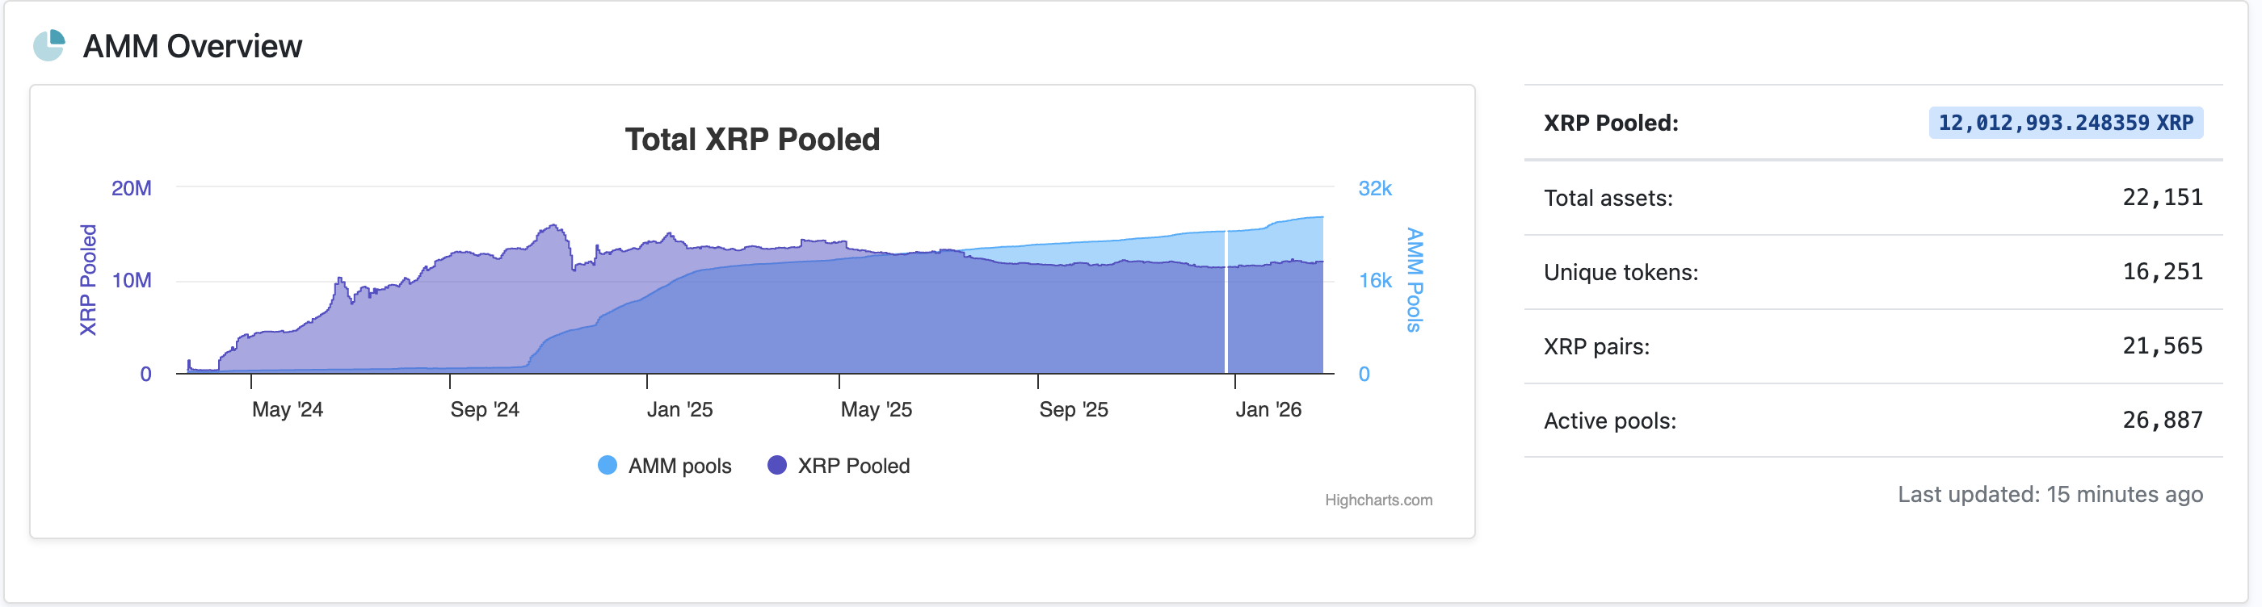Click the 12,012,993.248359 XRP pooled badge

tap(2064, 123)
